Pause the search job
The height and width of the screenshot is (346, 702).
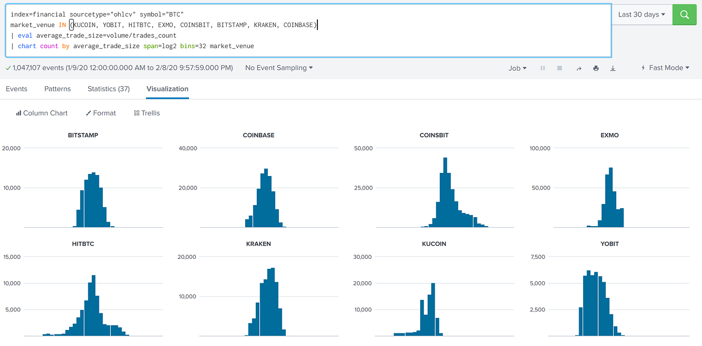click(543, 68)
